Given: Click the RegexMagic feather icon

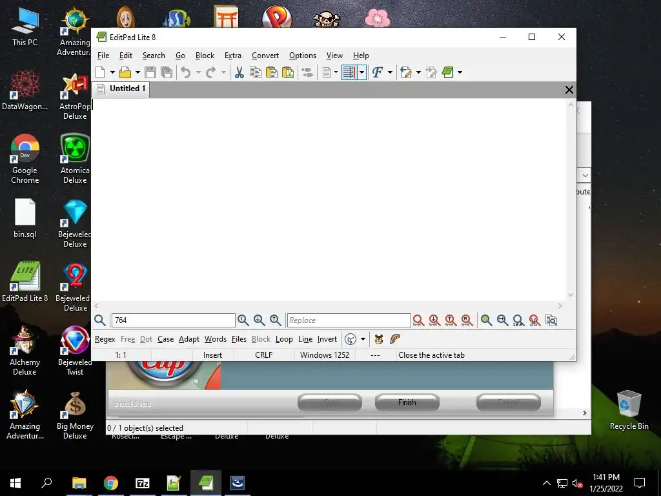Looking at the screenshot, I should pos(394,339).
